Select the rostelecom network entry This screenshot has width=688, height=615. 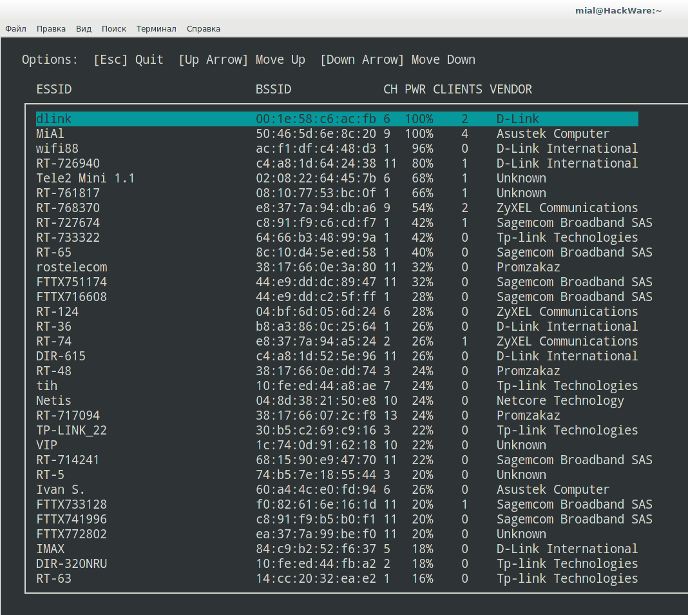point(72,268)
